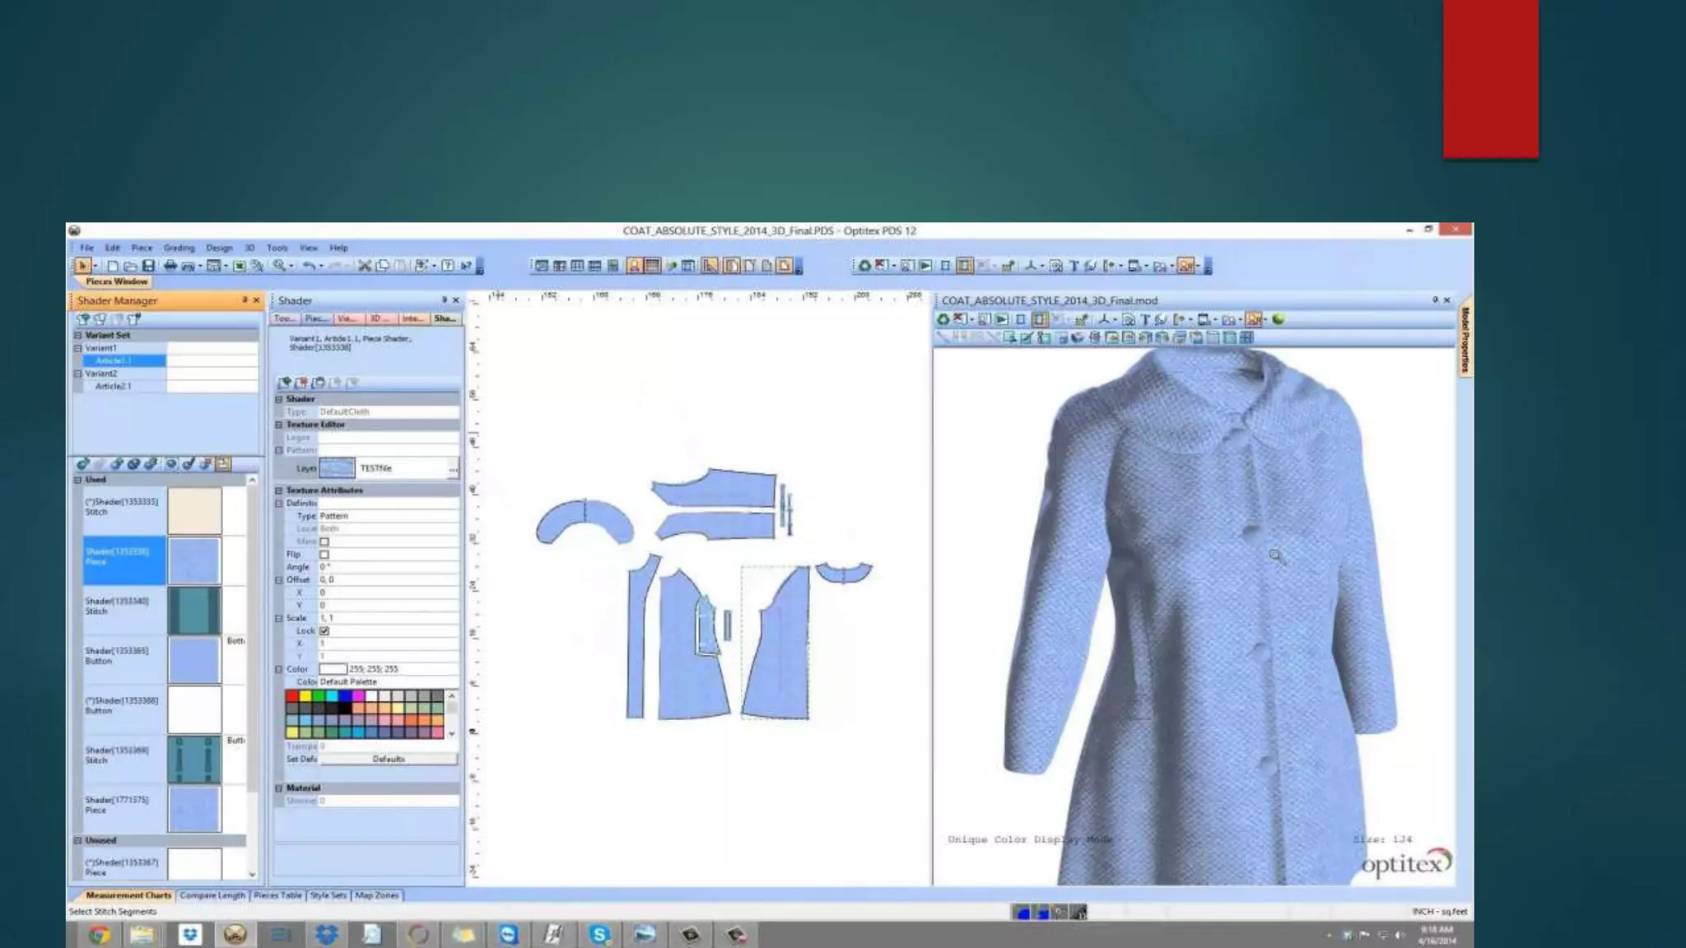Collapse the Texture Attributes section

[279, 490]
